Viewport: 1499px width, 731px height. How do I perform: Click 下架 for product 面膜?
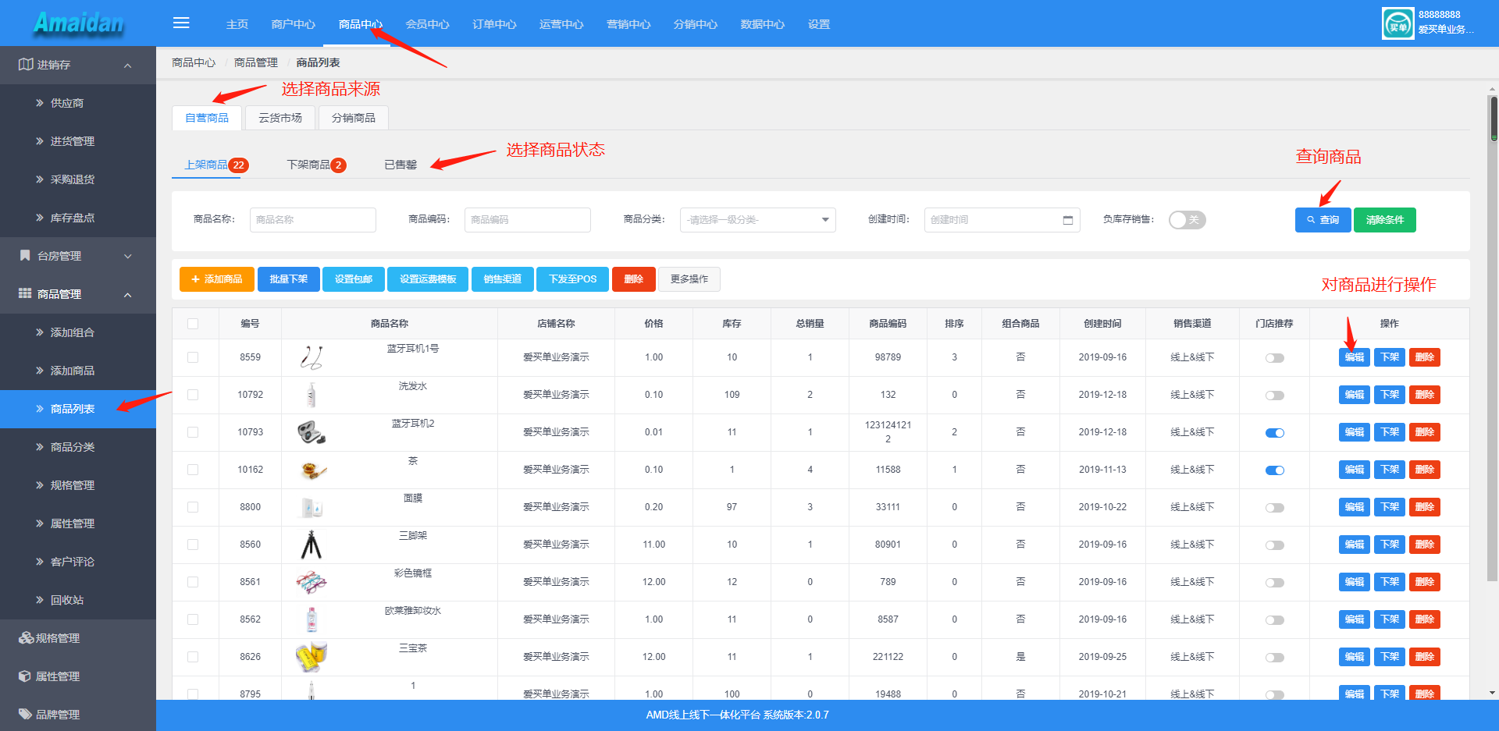[x=1390, y=507]
